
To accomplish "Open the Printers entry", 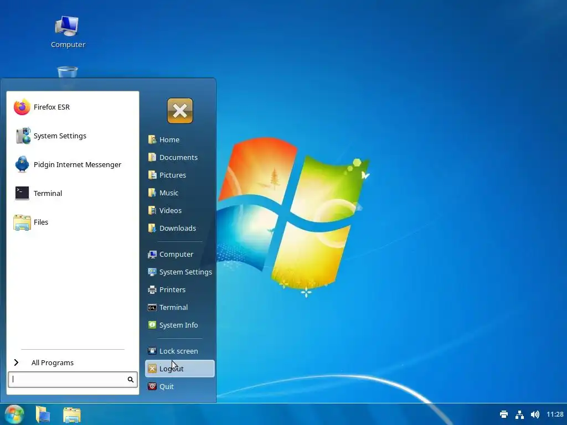I will (x=180, y=289).
